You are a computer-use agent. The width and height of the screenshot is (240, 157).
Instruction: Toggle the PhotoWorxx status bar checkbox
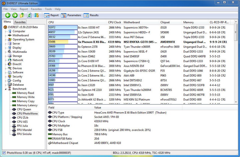pos(4,153)
